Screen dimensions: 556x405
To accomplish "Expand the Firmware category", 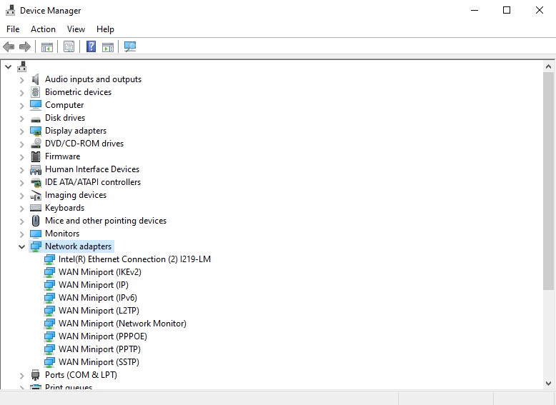I will pyautogui.click(x=22, y=157).
